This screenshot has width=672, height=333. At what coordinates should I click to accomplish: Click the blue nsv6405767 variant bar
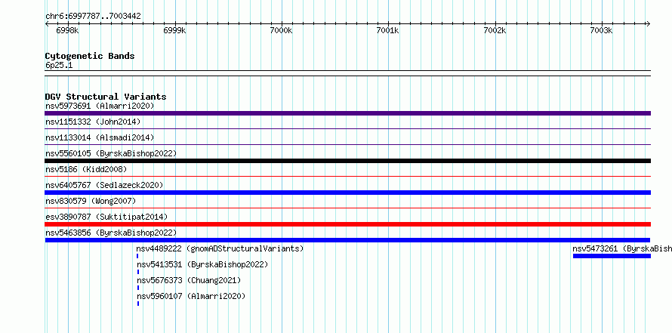(x=347, y=193)
